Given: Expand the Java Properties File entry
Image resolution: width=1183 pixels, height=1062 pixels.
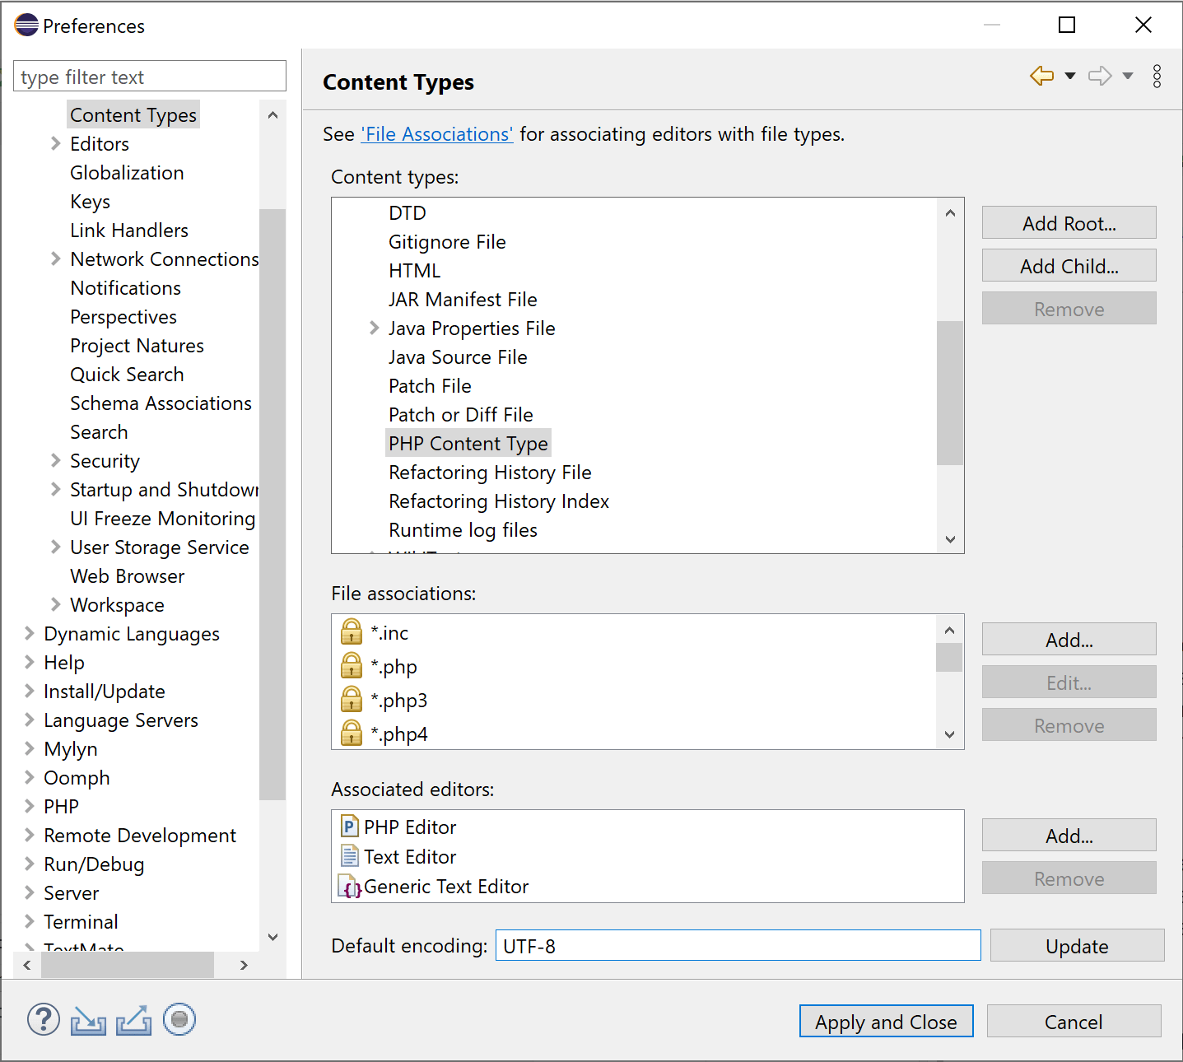Looking at the screenshot, I should [x=375, y=328].
